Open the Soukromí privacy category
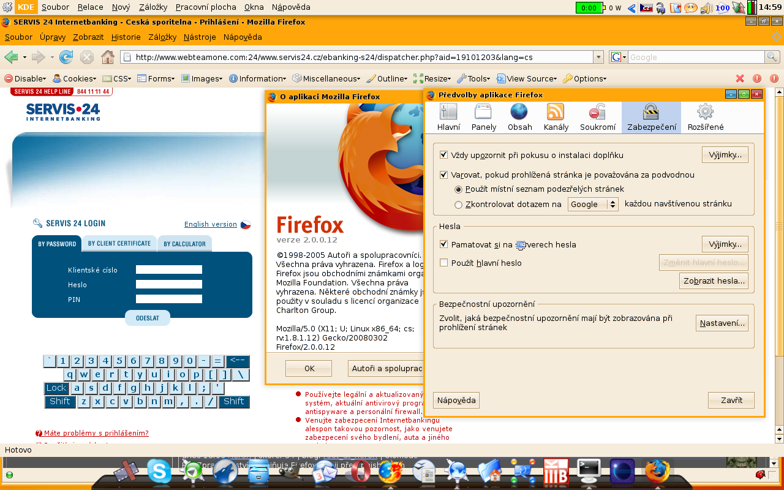The height and width of the screenshot is (490, 784). click(x=597, y=117)
